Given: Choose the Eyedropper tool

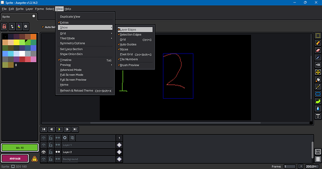Looking at the screenshot, I should tap(318, 58).
